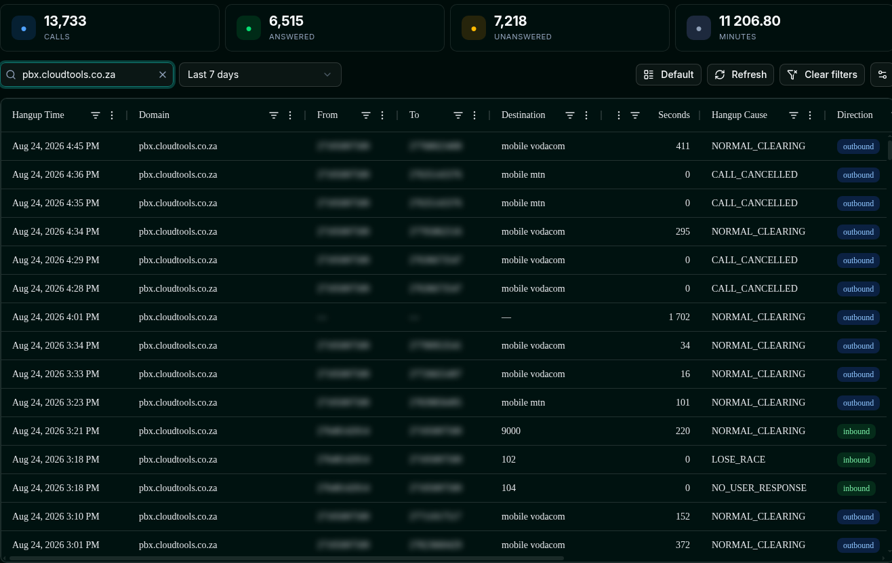Open the Seconds column three-dot menu
Viewport: 892px width, 563px height.
point(619,115)
